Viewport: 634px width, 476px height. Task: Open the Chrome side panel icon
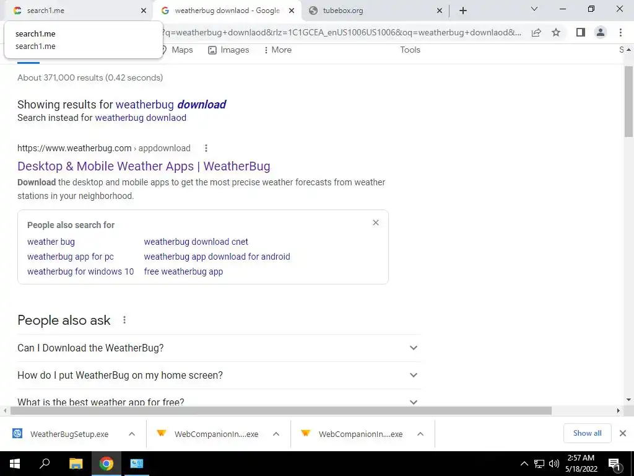(x=581, y=32)
